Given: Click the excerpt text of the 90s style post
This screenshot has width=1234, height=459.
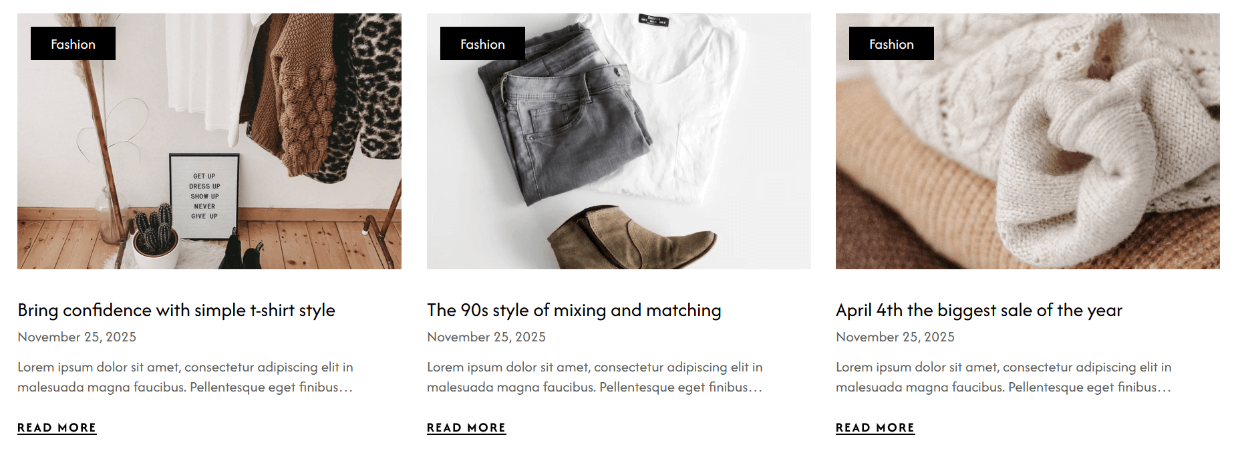Looking at the screenshot, I should pos(595,377).
